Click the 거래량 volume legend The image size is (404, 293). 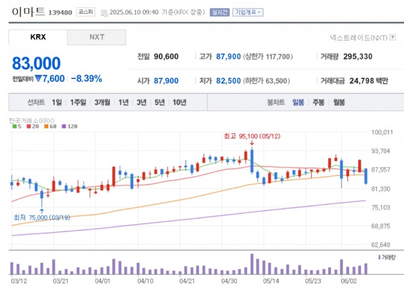(387, 257)
